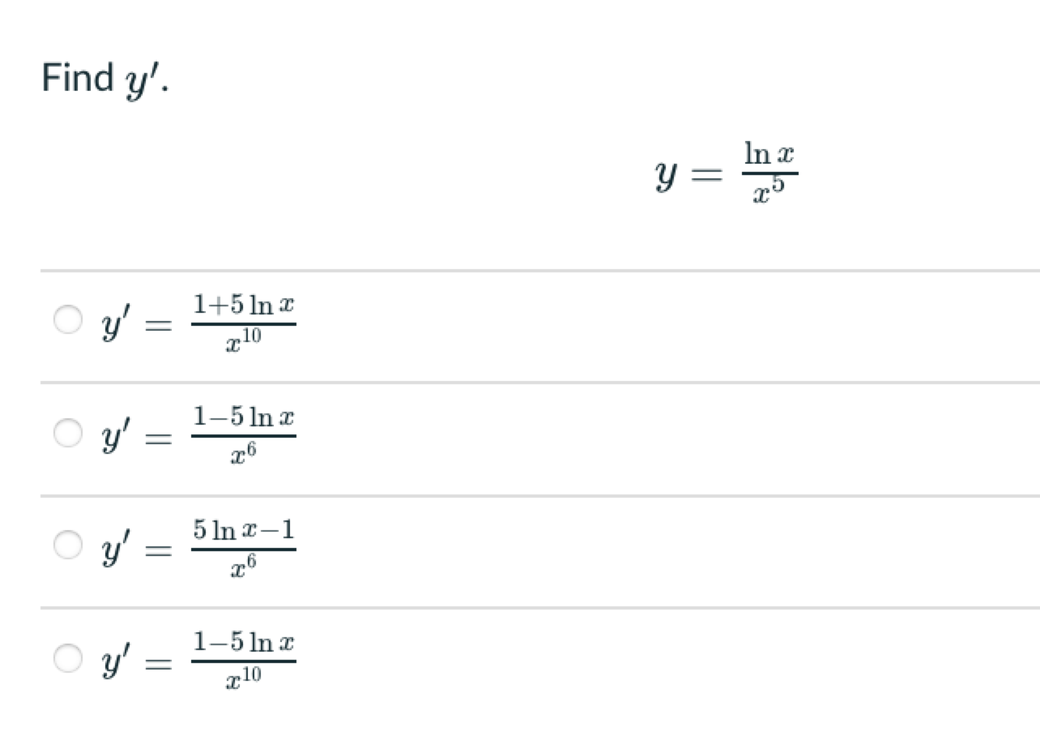Click the formula text 1+5 ln x over x^10
This screenshot has width=1040, height=736.
[243, 321]
